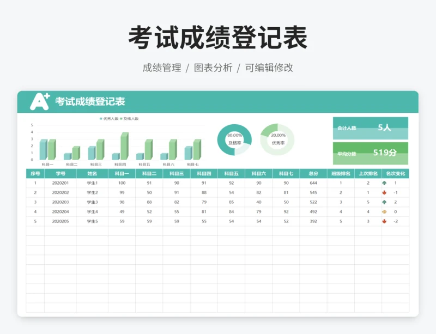Click the 及格人数 legend swatch
436x334 pixels.
pos(121,119)
